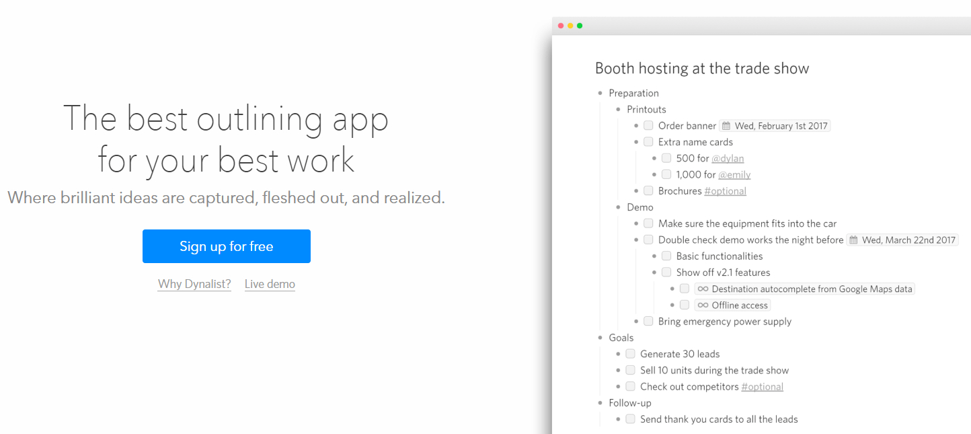The width and height of the screenshot is (971, 434).
Task: Click the bullet beside Brochures
Action: 637,190
